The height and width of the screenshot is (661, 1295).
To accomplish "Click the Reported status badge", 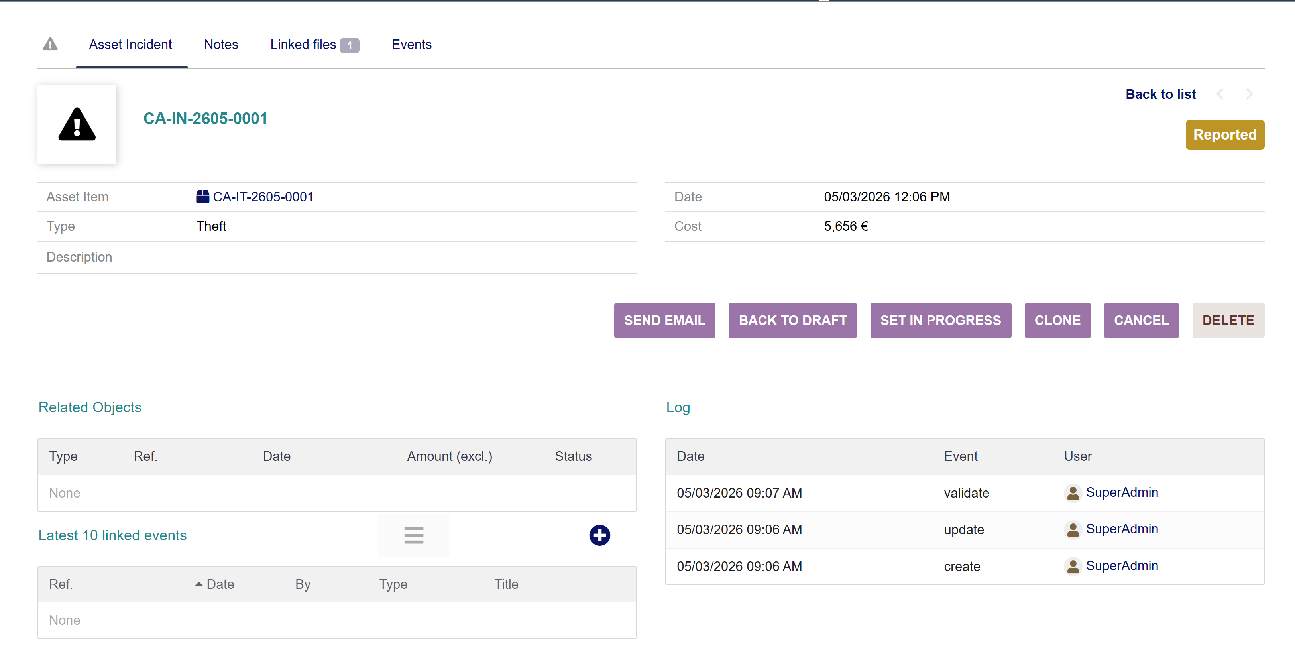I will (1224, 135).
